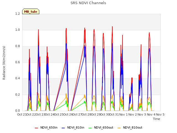
Task: Click the Time axis label
Action: pyautogui.click(x=157, y=119)
